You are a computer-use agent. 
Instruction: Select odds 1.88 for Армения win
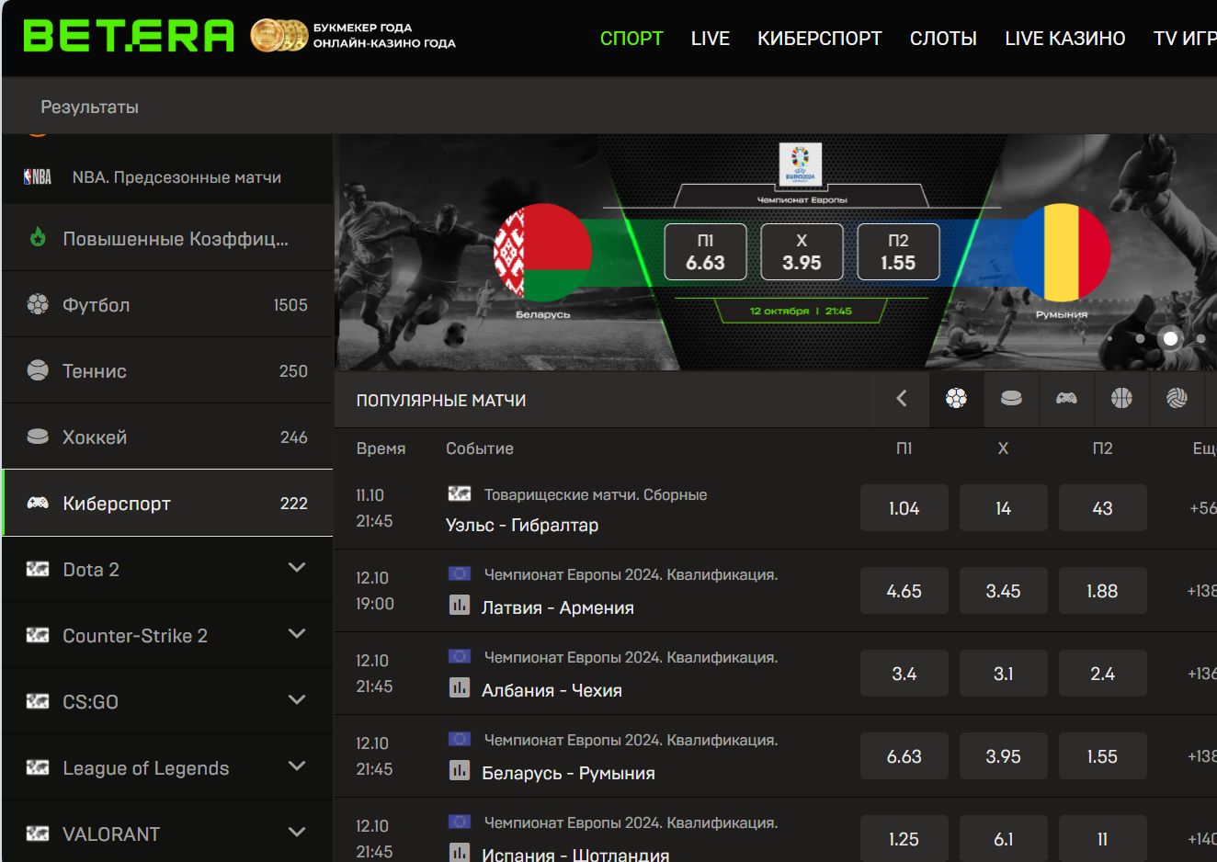[x=1103, y=591]
